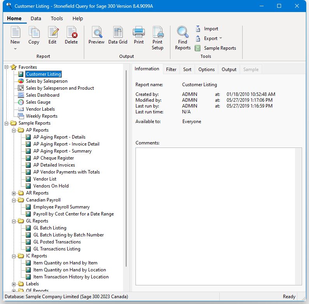Select Payroll by Cost Center for a Date Range
The width and height of the screenshot is (309, 304).
pos(73,214)
